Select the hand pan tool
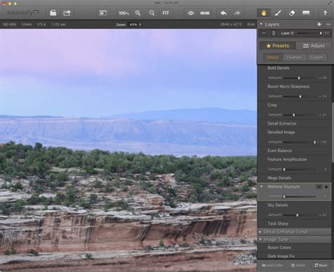The image size is (334, 272). coord(264,13)
